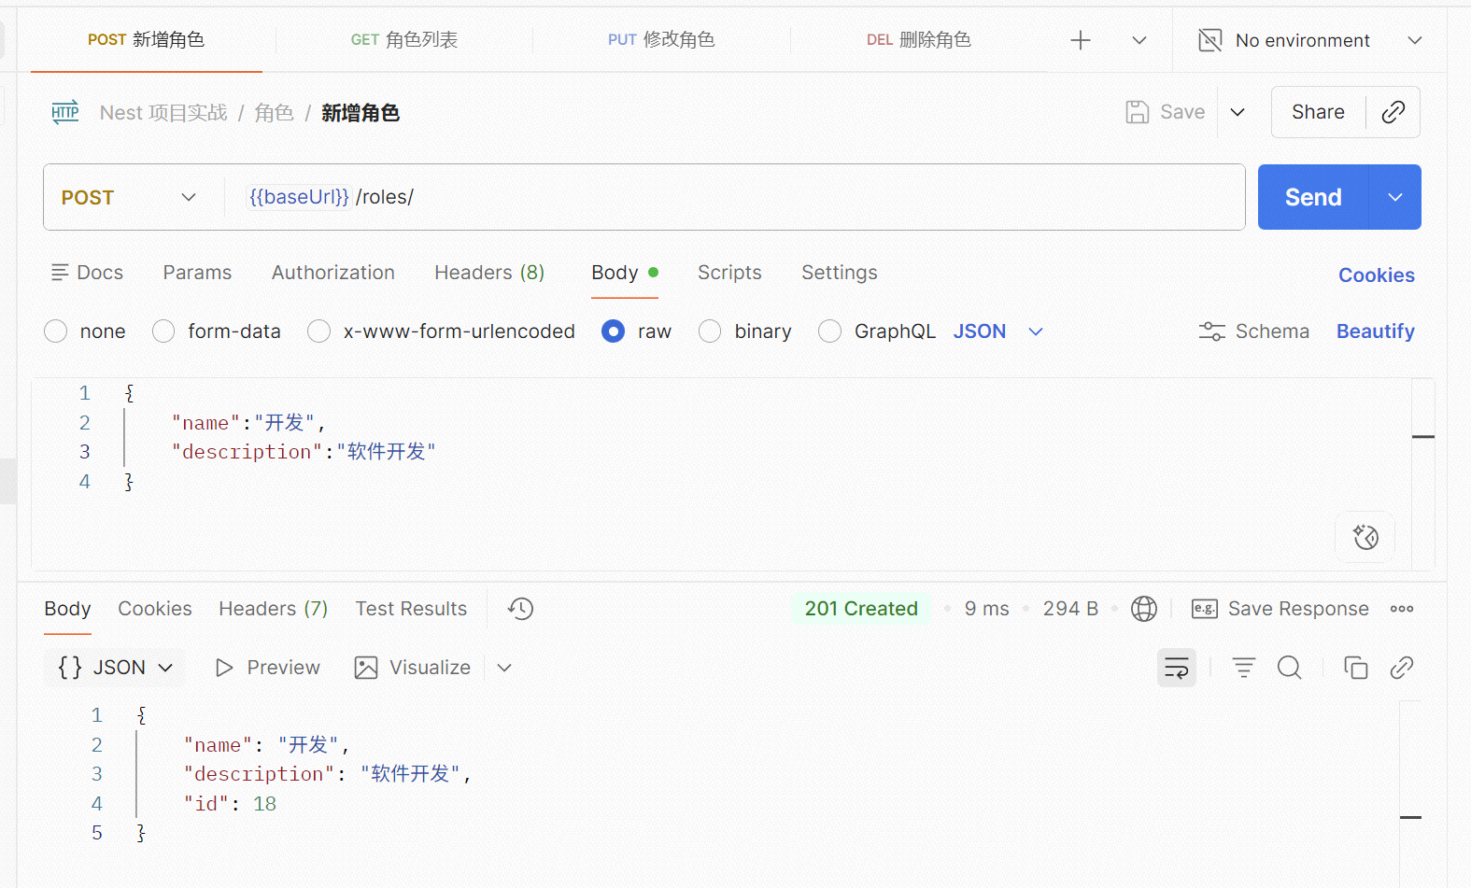The image size is (1471, 888).
Task: Click the Share button
Action: 1318,112
